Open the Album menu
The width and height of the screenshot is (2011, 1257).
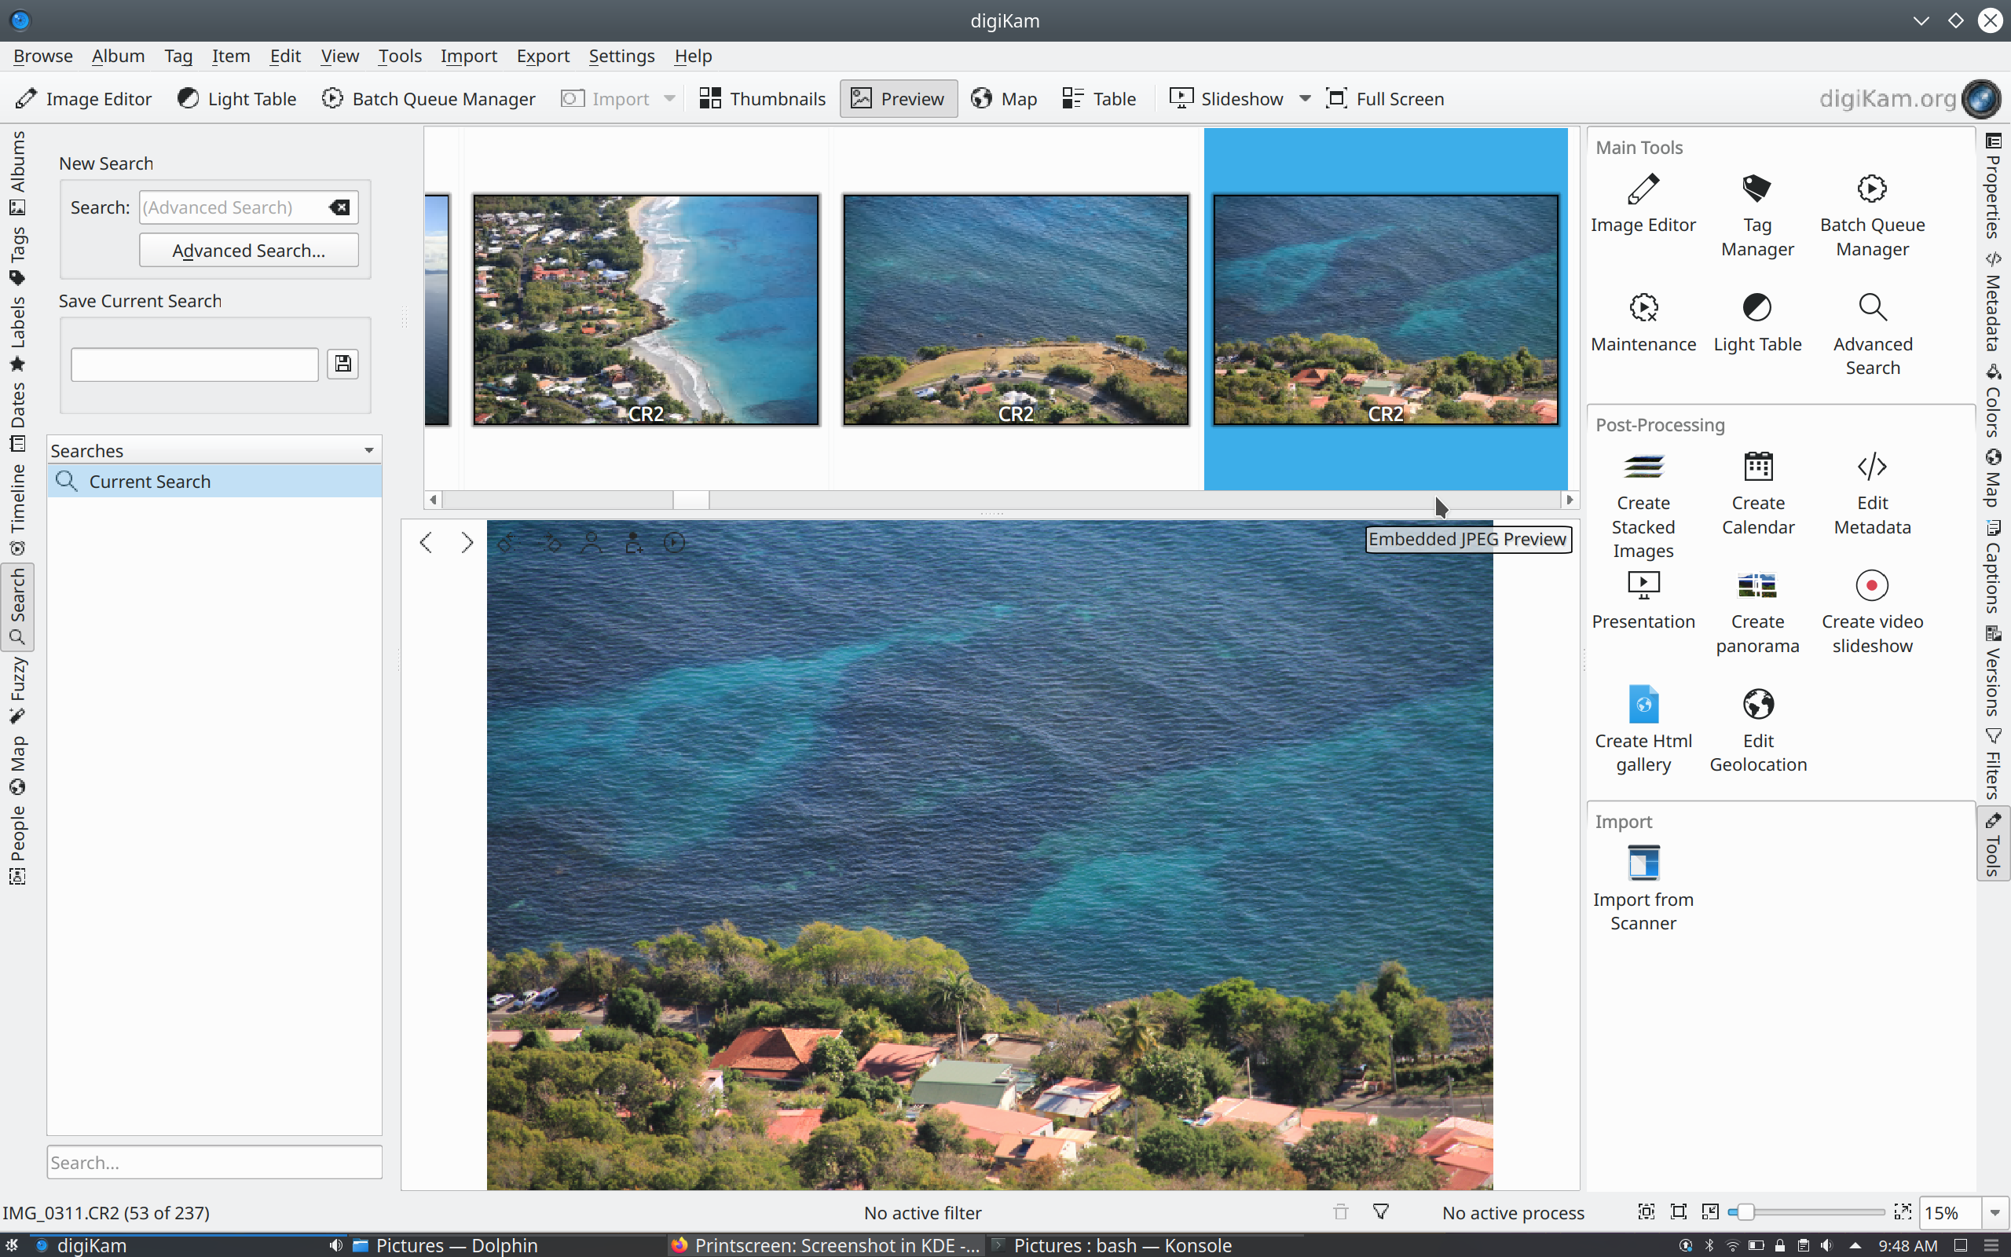click(x=118, y=56)
